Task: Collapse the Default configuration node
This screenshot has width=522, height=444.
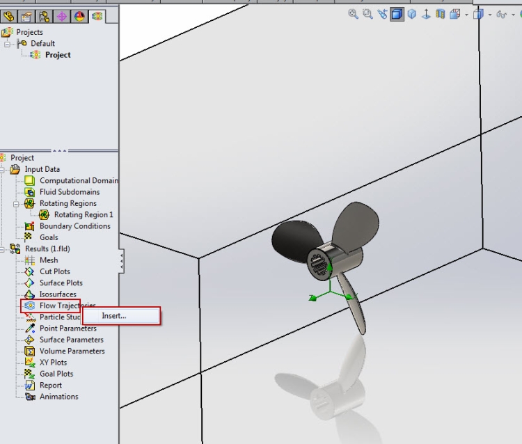Action: (x=8, y=44)
